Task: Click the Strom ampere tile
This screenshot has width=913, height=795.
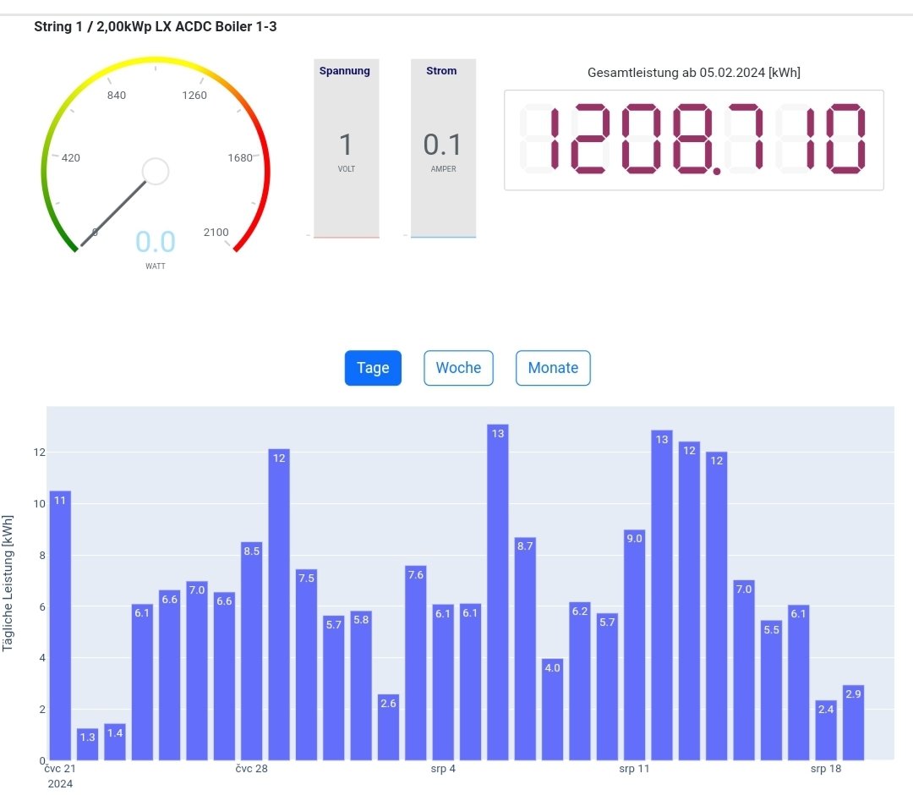Action: click(x=443, y=148)
